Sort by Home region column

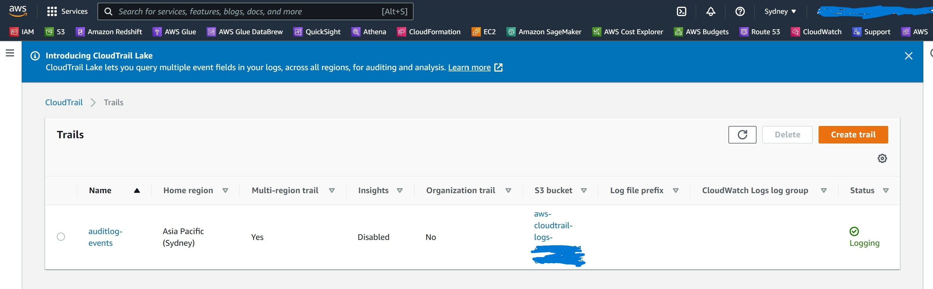click(x=225, y=191)
